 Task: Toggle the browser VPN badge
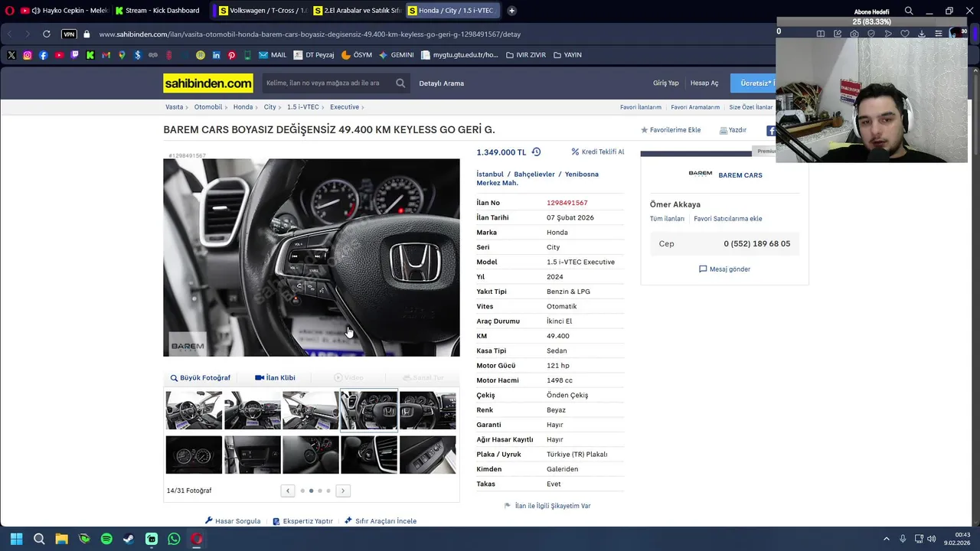[x=69, y=34]
